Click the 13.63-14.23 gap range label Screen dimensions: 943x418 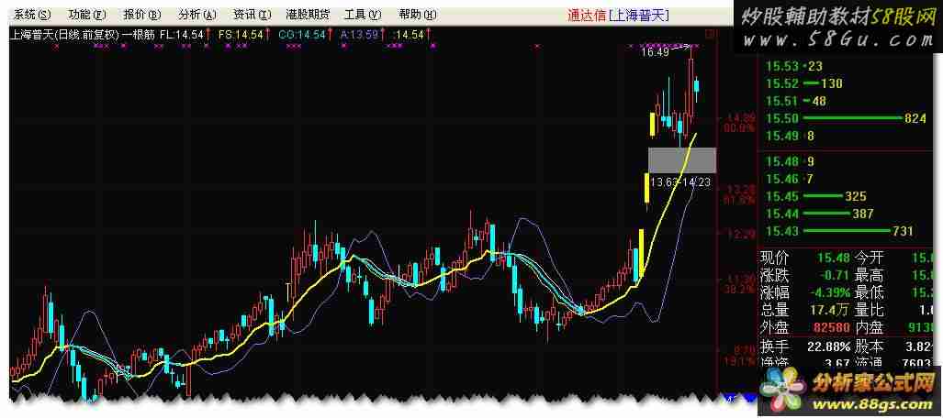pos(680,182)
